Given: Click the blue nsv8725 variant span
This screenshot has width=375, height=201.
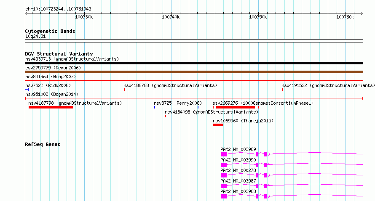Looking at the screenshot, I should 176,107.
